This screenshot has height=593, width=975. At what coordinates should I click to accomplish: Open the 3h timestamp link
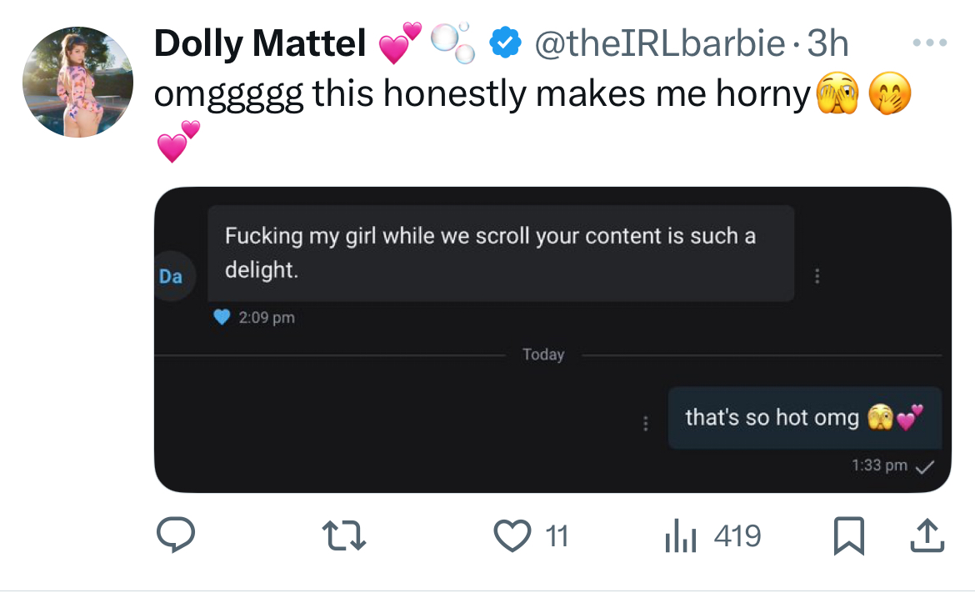(x=827, y=43)
